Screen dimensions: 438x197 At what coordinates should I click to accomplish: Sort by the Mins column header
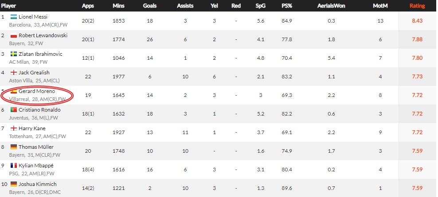(x=119, y=6)
